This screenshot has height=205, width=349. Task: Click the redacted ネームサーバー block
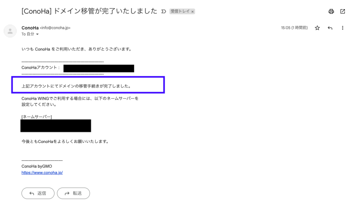[x=56, y=126]
